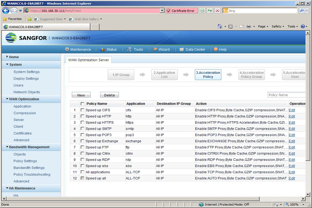Tick the checkbox for Speed up SMTP
Viewport: 312px width, 208px height.
[x=82, y=129]
